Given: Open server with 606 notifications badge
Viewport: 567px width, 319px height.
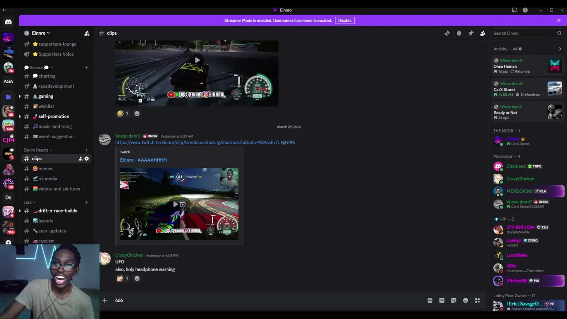Looking at the screenshot, I should tap(8, 125).
